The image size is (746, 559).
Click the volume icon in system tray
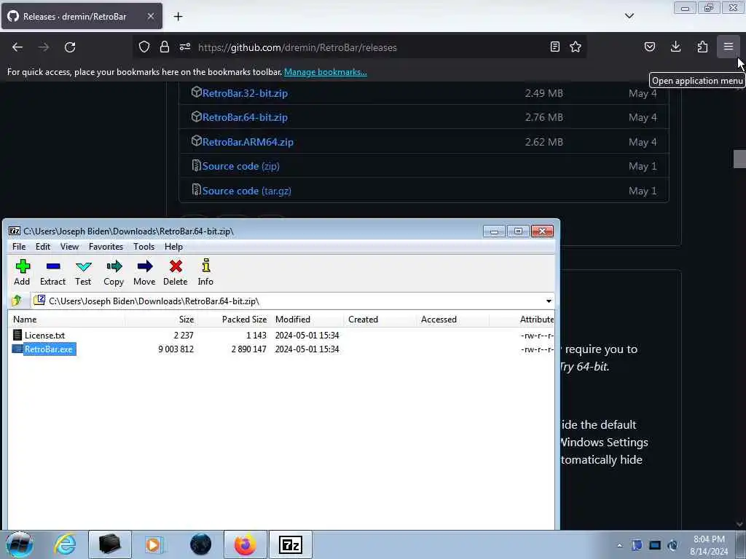[x=672, y=545]
